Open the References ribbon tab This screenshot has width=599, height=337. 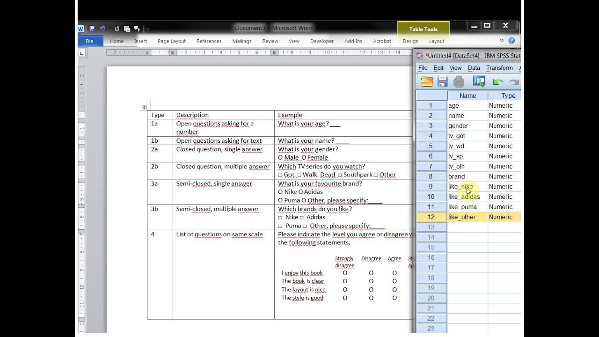(x=209, y=41)
